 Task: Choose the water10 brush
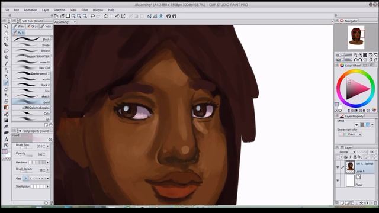31,62
